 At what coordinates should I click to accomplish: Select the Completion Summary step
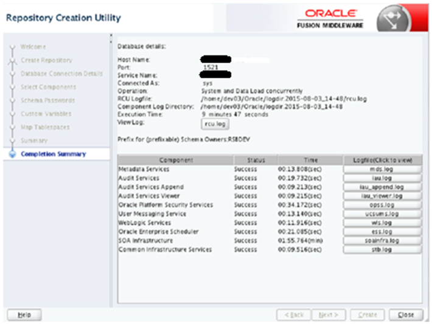[x=54, y=154]
